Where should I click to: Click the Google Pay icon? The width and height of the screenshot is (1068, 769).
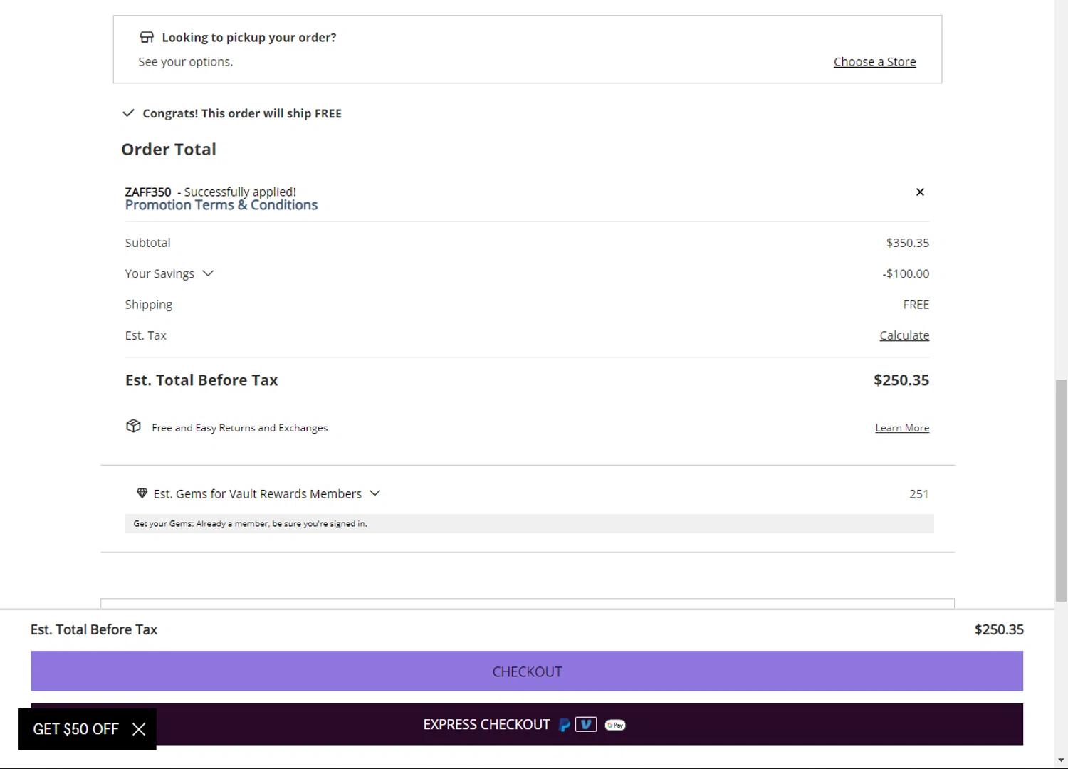[x=615, y=725]
